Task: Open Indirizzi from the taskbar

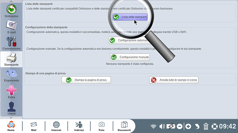Action: point(79,126)
